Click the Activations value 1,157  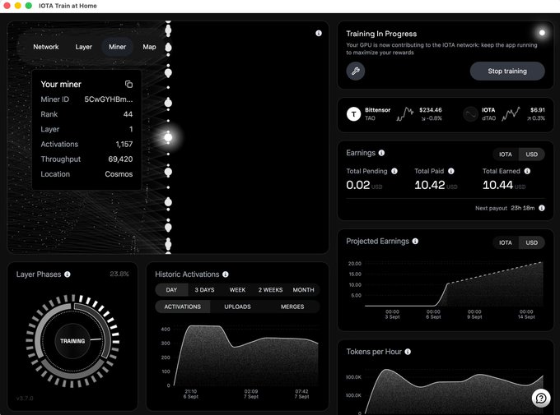pos(124,145)
